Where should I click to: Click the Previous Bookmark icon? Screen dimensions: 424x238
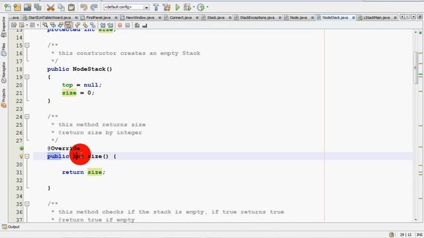(x=78, y=25)
